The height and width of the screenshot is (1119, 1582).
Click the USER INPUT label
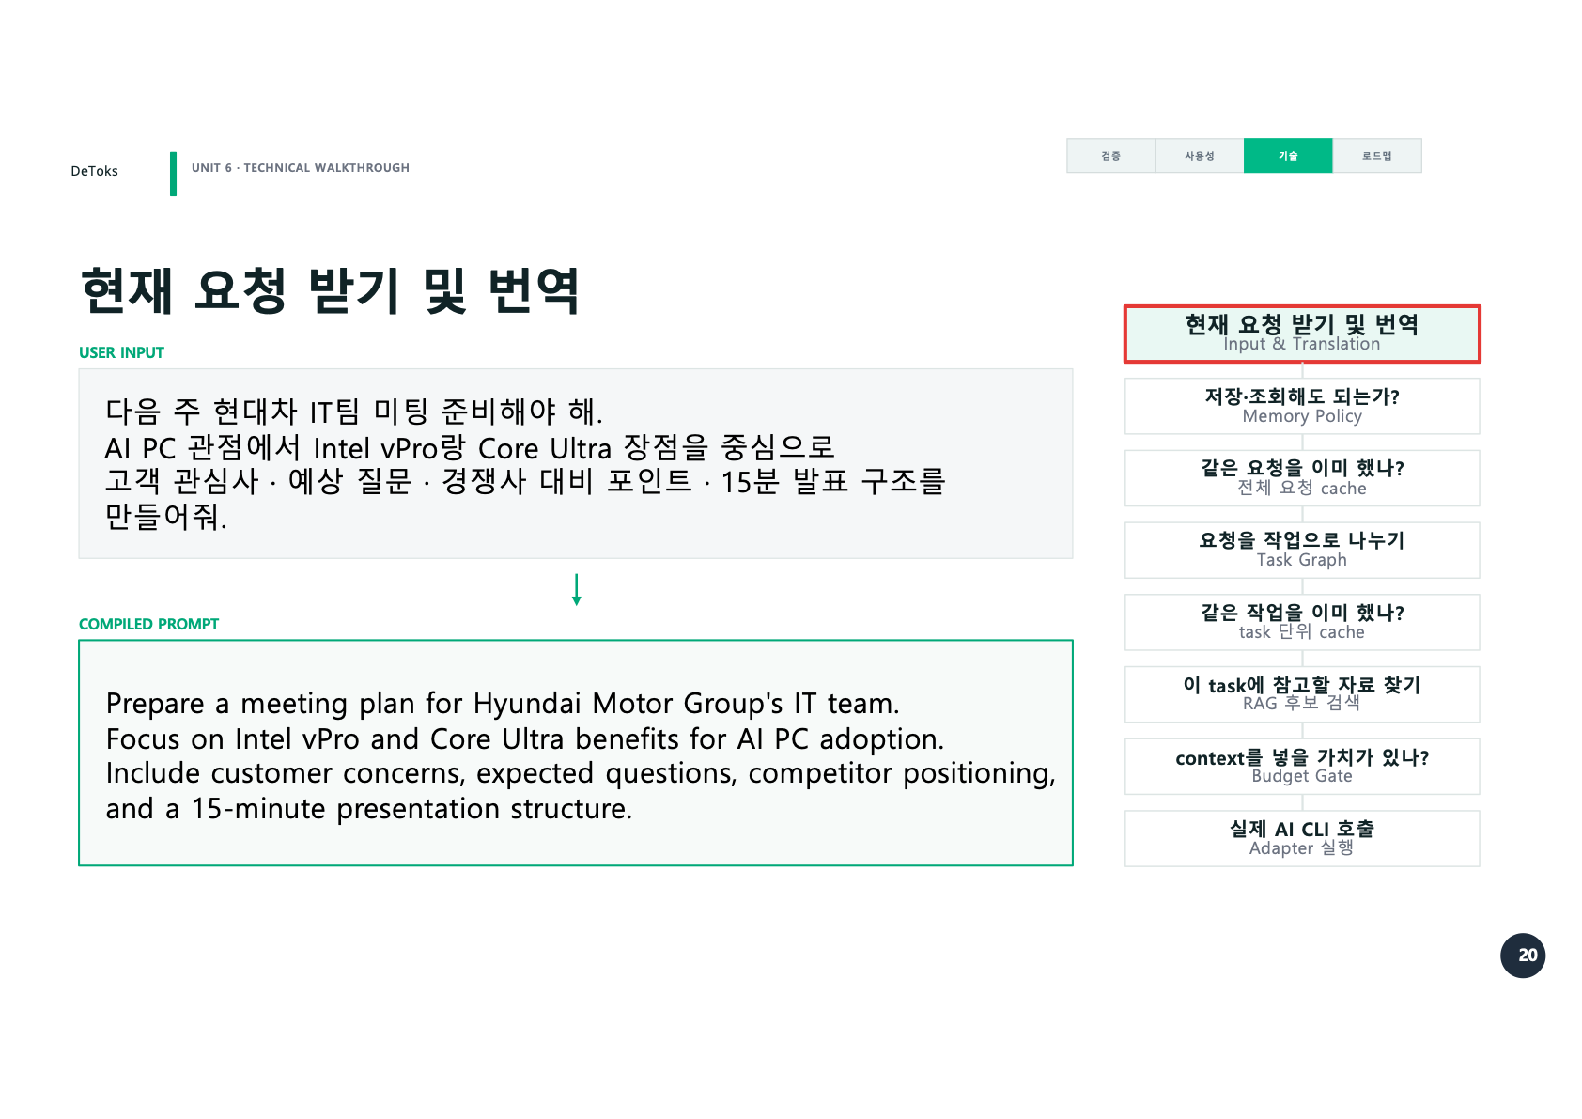click(x=122, y=352)
